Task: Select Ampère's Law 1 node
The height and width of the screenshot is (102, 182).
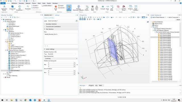Action: pyautogui.click(x=15, y=54)
